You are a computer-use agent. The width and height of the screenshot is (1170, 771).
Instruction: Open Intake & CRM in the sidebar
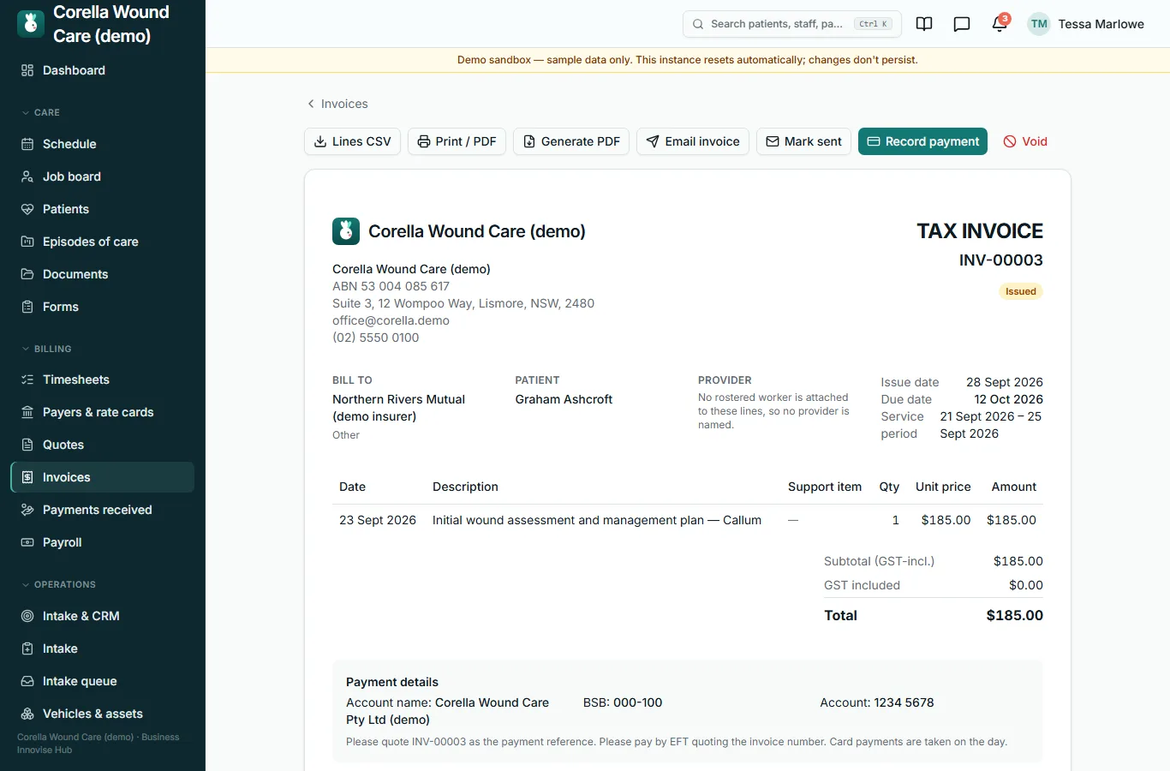[103, 616]
